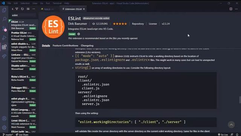The height and width of the screenshot is (136, 241).
Task: Clear extensions search results icon
Action: [x=28, y=9]
